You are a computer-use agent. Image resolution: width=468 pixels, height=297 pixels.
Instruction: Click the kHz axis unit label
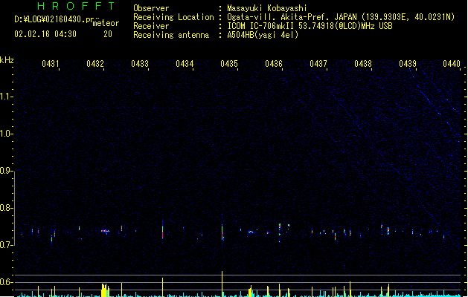(7, 60)
